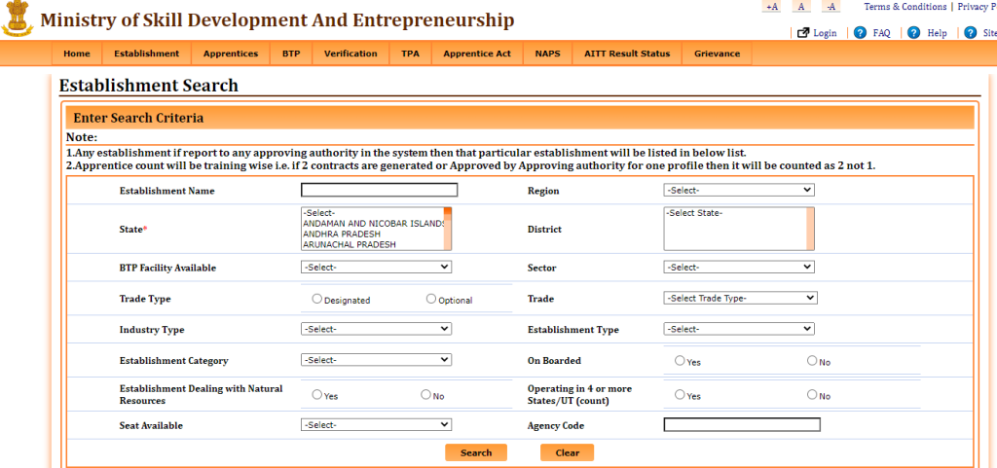Open the Apprentices menu
997x468 pixels.
(x=231, y=54)
